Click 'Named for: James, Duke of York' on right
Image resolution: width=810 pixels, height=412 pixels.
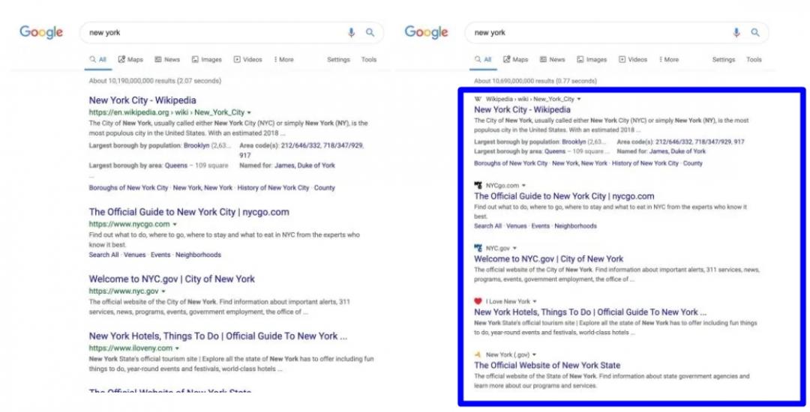pos(661,151)
